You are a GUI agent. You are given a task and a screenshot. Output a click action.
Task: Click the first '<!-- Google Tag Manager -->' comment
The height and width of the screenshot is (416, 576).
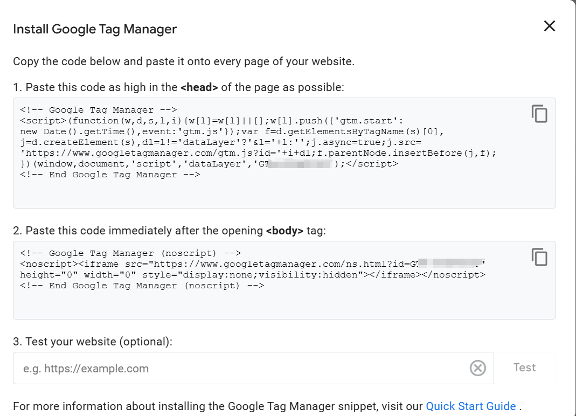[x=99, y=110]
